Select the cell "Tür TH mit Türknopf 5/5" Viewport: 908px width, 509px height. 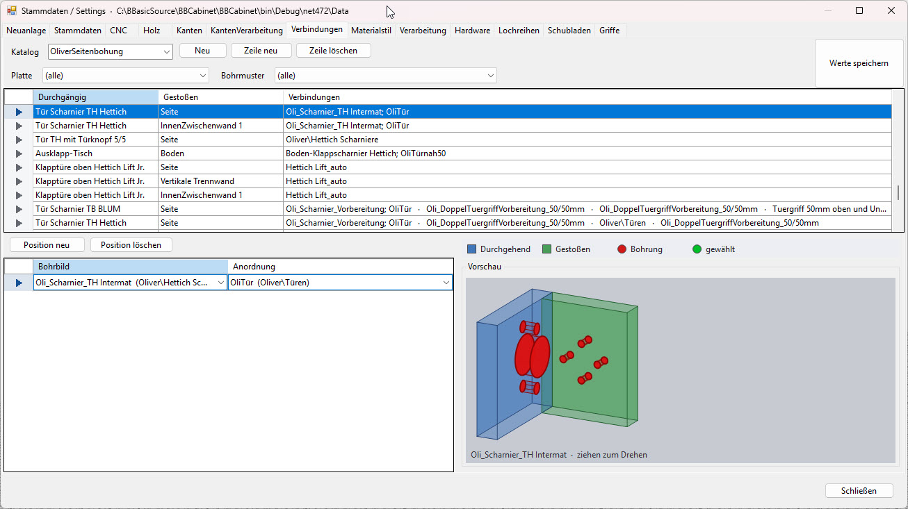[96, 140]
